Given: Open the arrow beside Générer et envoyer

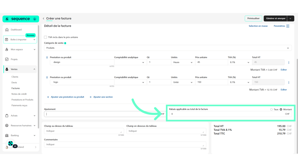Looking at the screenshot, I should (290, 19).
